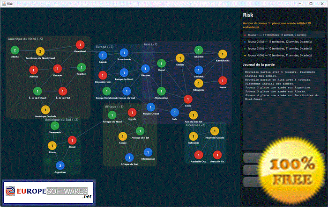This screenshot has width=328, height=207.
Task: Place an army on Ontario
Action: click(x=58, y=69)
